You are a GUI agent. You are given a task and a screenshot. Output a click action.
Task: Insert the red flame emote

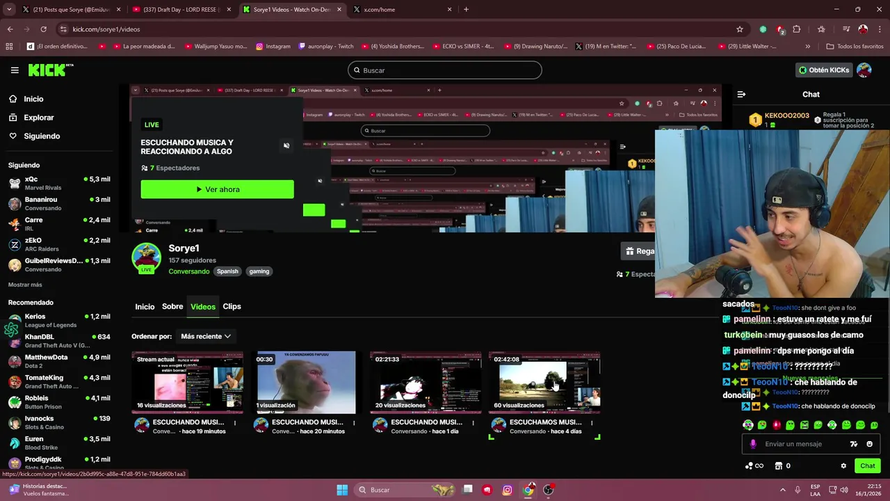(x=776, y=425)
